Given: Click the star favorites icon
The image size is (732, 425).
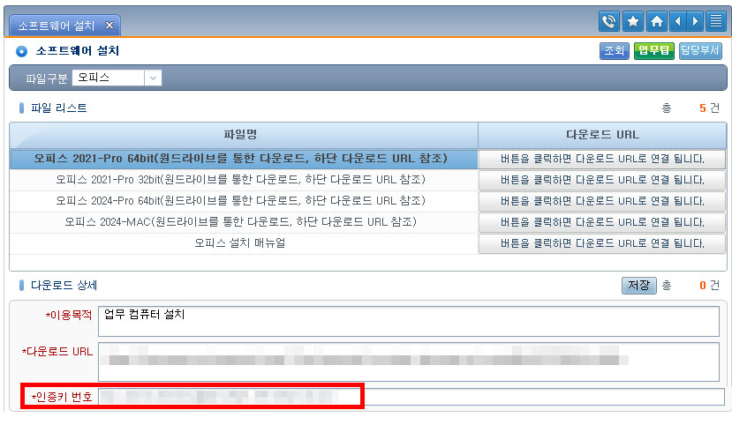Looking at the screenshot, I should coord(633,21).
